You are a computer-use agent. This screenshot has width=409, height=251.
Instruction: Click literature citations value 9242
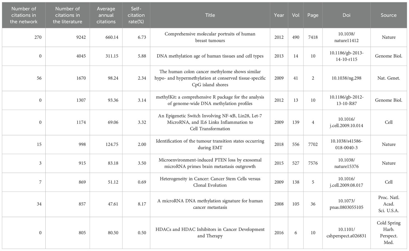[81, 37]
